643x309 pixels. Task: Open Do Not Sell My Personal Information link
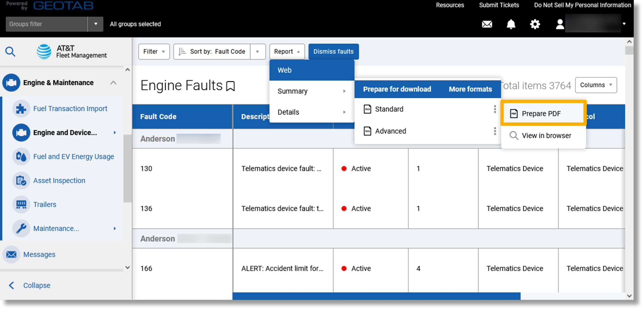click(582, 5)
